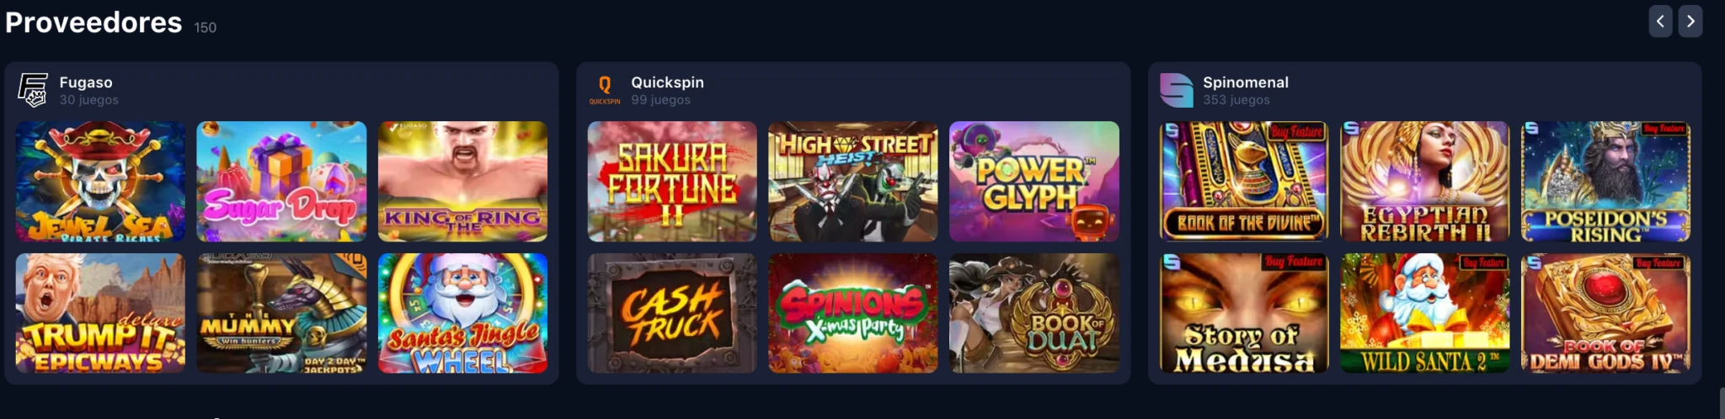
Task: Click the Fugaso provider logo icon
Action: click(x=33, y=90)
